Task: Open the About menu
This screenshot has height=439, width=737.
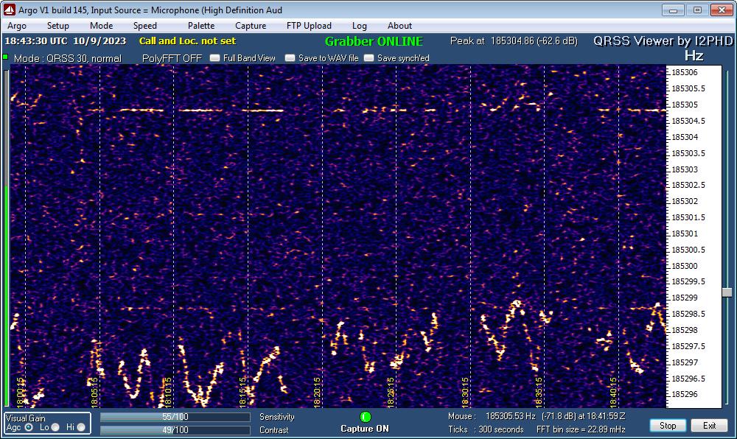Action: (x=399, y=26)
